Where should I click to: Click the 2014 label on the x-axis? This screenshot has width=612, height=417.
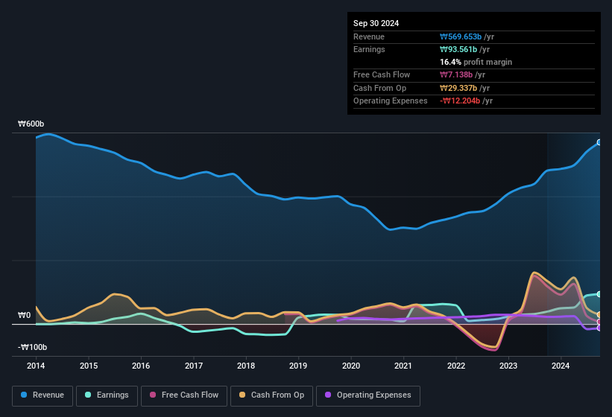[x=36, y=366]
